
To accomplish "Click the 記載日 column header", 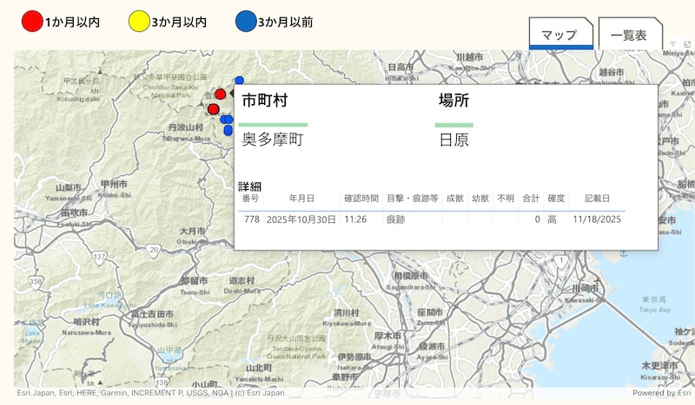I will pyautogui.click(x=597, y=199).
